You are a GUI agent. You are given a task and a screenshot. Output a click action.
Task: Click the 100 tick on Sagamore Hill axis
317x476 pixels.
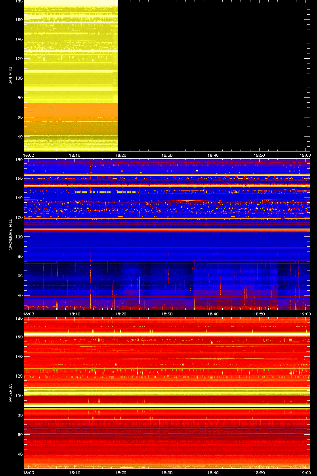tap(18, 237)
